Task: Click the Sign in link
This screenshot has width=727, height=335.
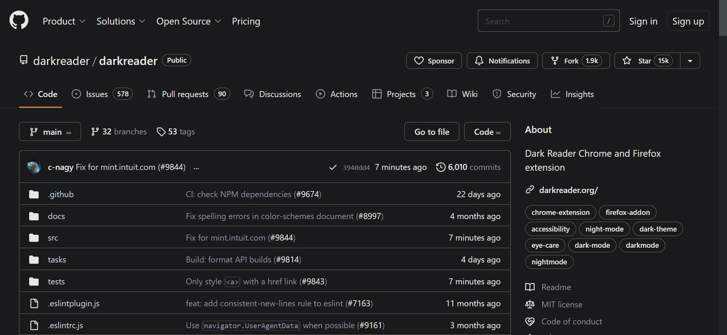Action: coord(643,21)
